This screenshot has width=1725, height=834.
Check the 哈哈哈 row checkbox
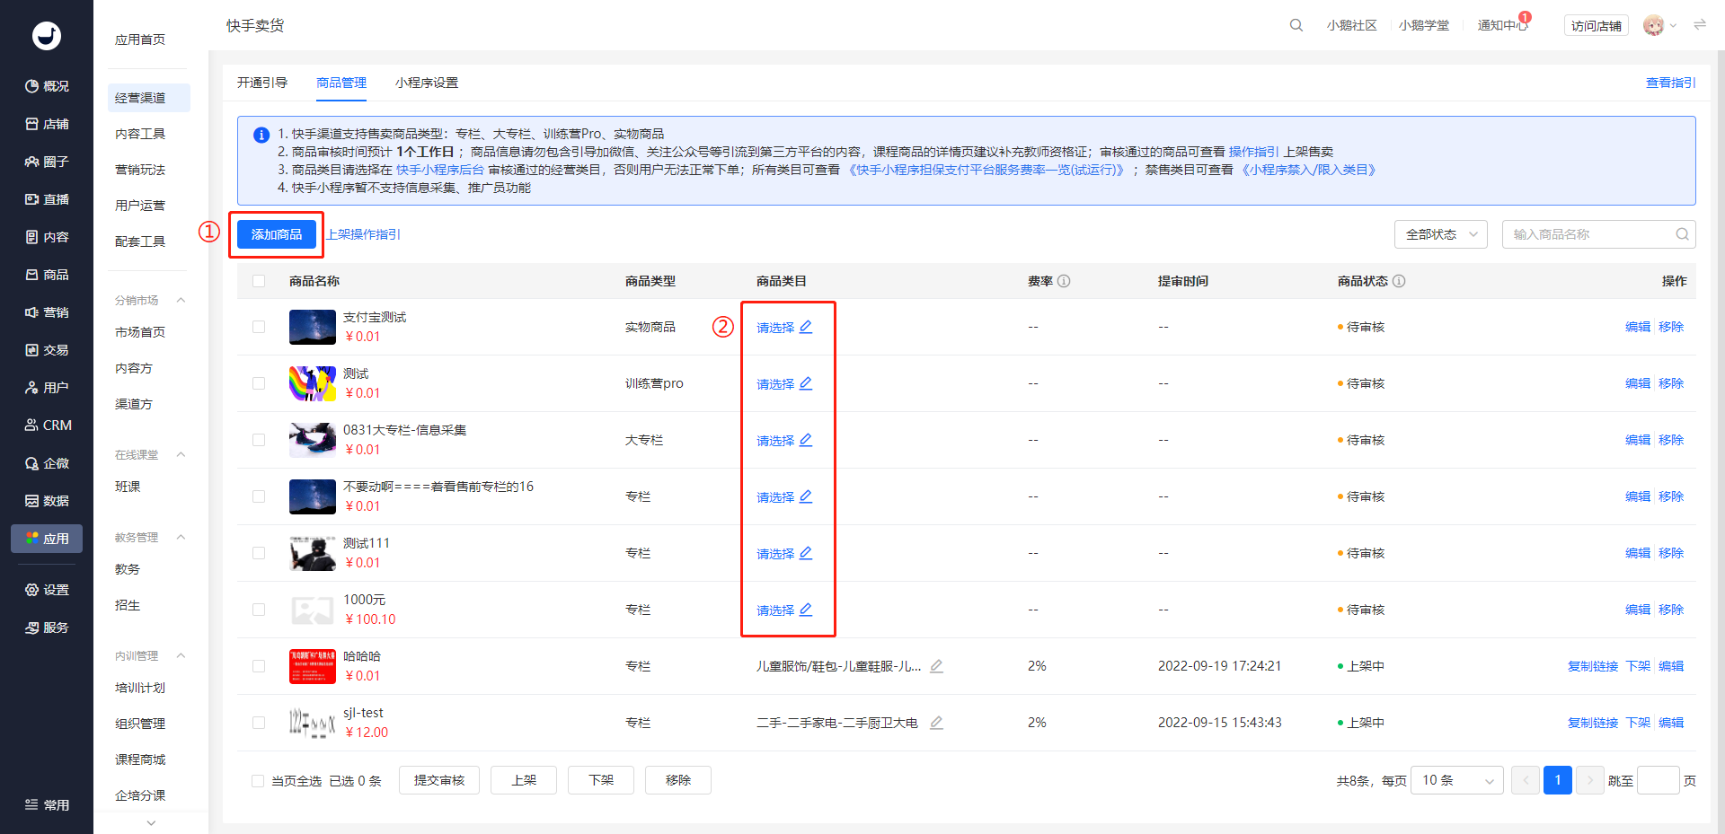[259, 666]
